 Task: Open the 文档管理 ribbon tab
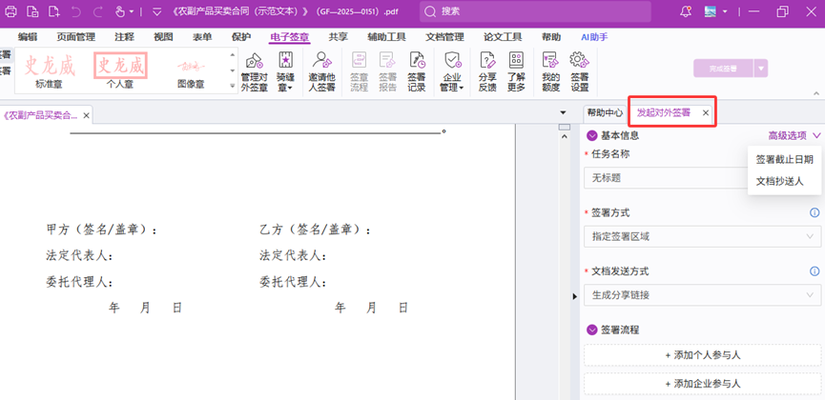tap(444, 37)
